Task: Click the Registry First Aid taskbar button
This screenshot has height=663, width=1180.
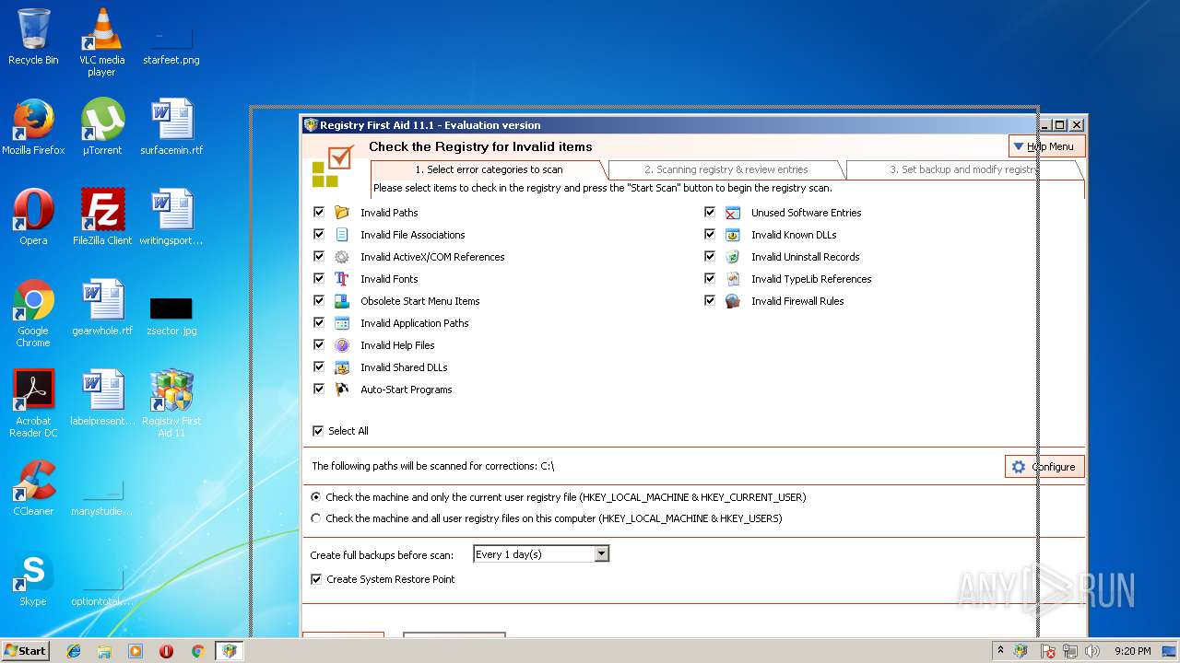Action: coord(229,651)
